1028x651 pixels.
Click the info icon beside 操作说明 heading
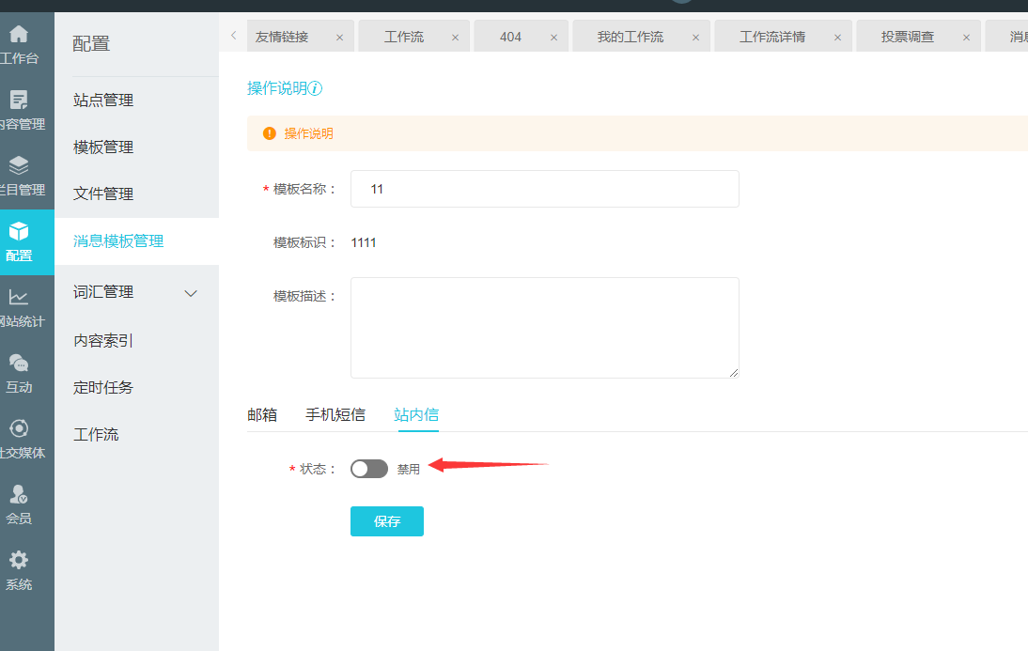[x=316, y=88]
